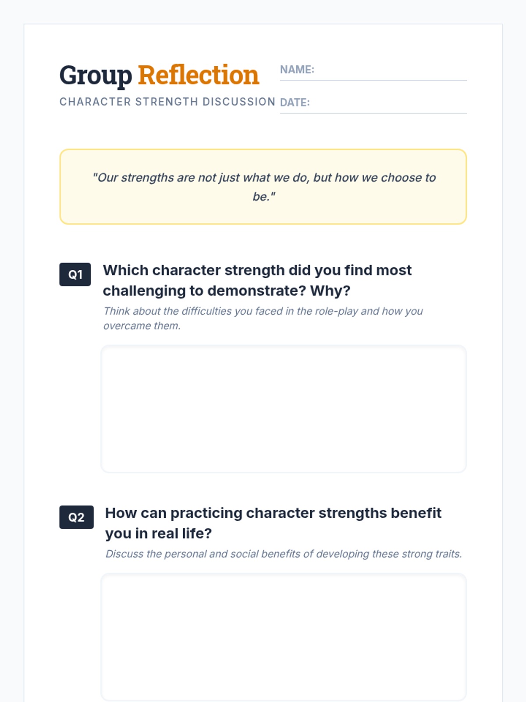Click the Q1 answer box
526x702 pixels.
click(x=284, y=409)
